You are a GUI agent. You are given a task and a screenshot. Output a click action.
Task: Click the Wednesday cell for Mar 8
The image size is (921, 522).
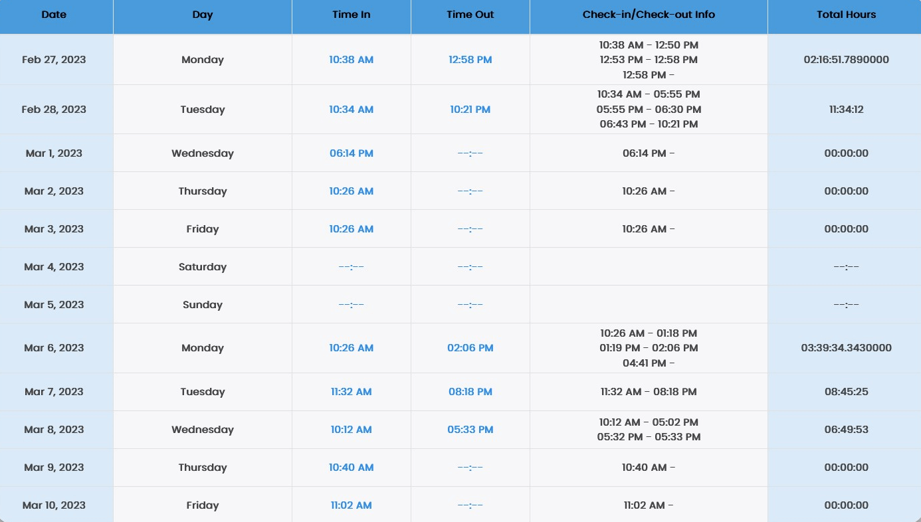[203, 430]
